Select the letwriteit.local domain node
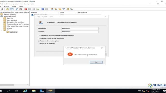The height and width of the screenshot is (93, 166). (10, 16)
